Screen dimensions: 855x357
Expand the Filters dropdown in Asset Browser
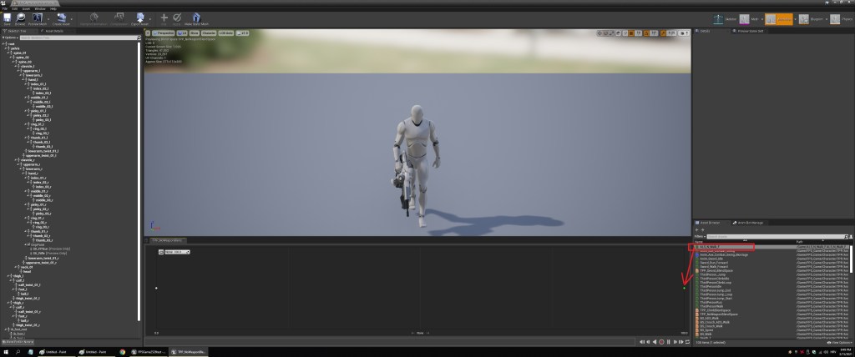tap(699, 237)
